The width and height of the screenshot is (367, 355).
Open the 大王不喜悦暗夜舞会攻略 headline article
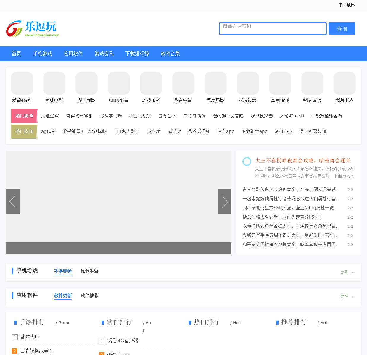point(303,161)
